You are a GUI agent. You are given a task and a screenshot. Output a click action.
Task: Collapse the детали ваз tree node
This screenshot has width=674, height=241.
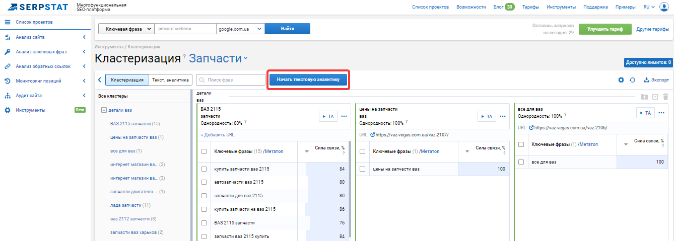click(x=104, y=110)
